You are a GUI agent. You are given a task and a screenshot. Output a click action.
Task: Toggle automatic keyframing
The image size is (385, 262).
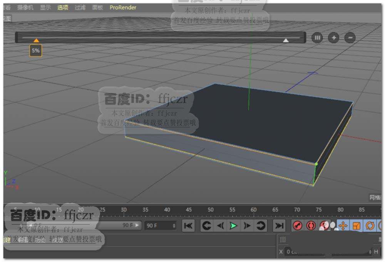tap(311, 226)
